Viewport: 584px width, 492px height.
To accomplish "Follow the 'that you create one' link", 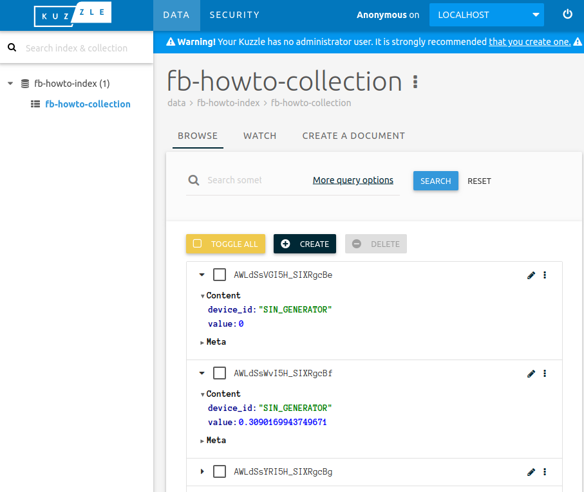I will 529,42.
